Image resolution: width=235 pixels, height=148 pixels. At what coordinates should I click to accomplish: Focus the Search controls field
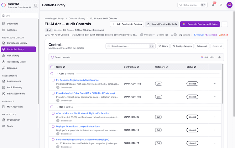(130, 46)
